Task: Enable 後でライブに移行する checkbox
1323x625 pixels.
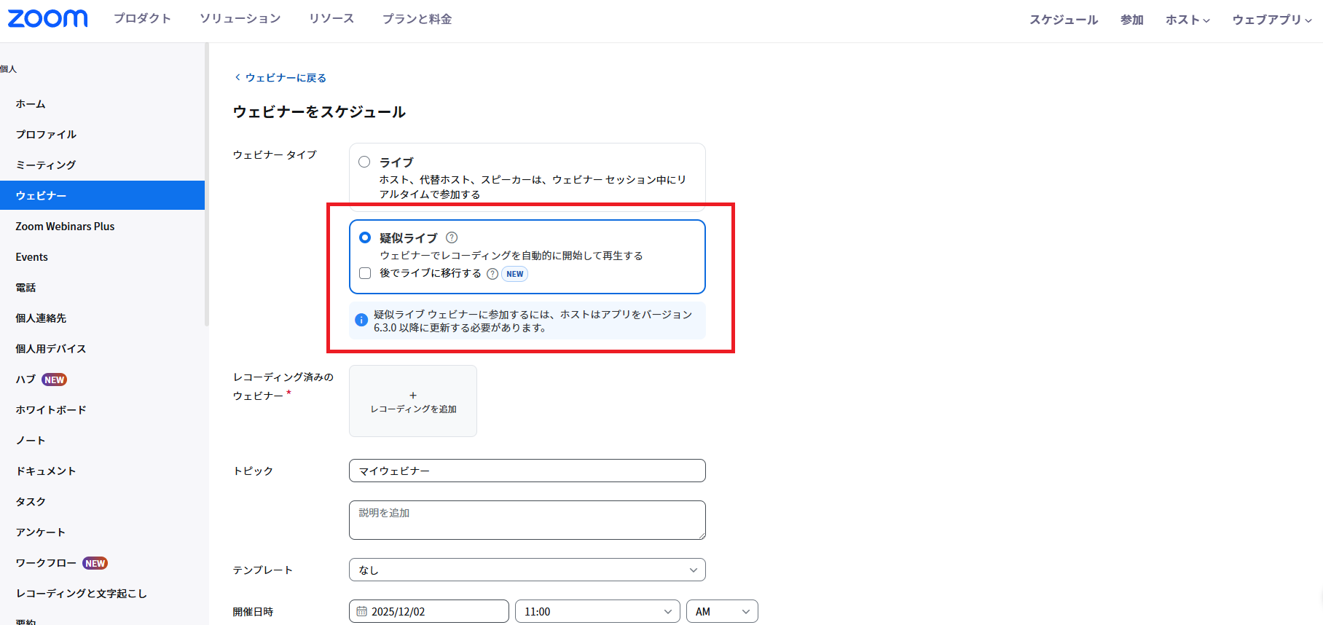Action: point(365,273)
